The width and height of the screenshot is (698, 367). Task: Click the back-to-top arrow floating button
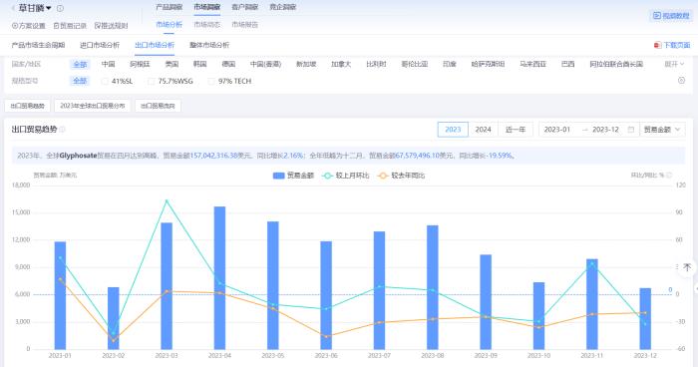tap(687, 267)
